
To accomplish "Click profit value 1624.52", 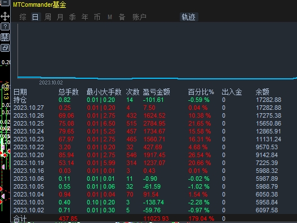I will 154,115.
